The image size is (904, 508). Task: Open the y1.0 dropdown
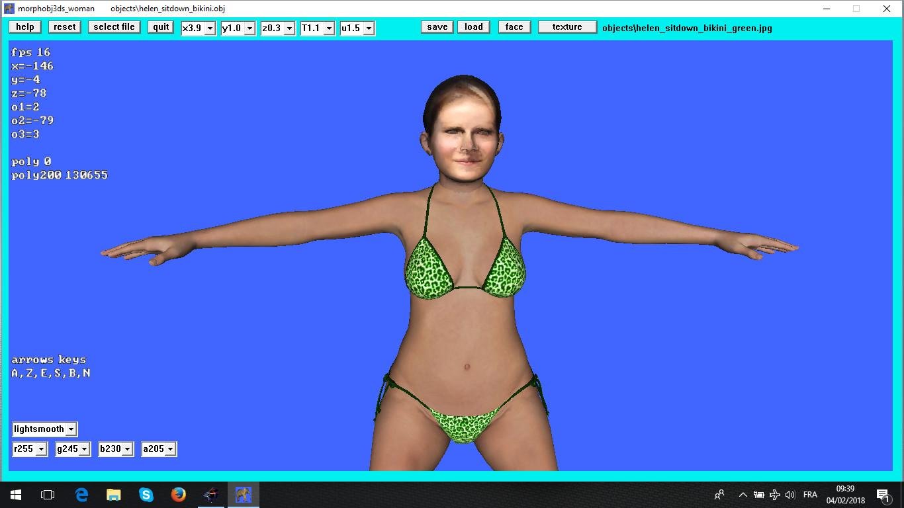point(238,28)
